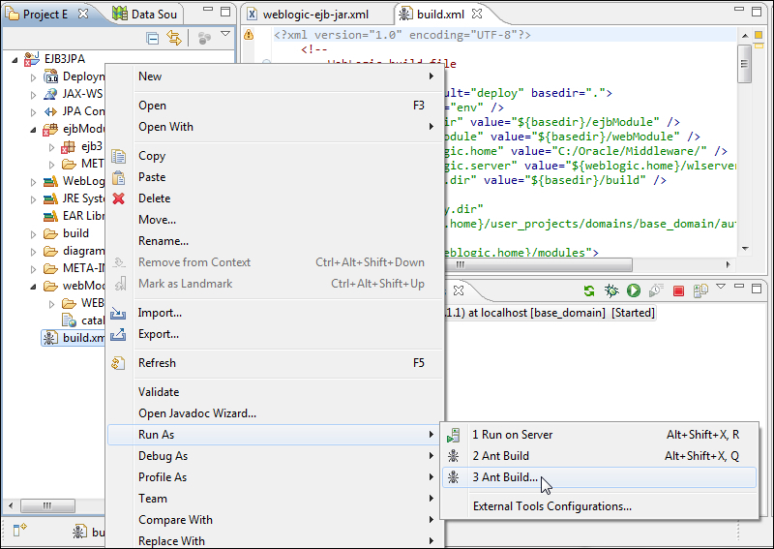
Task: Click Publish to server icon in Servers view
Action: 588,291
